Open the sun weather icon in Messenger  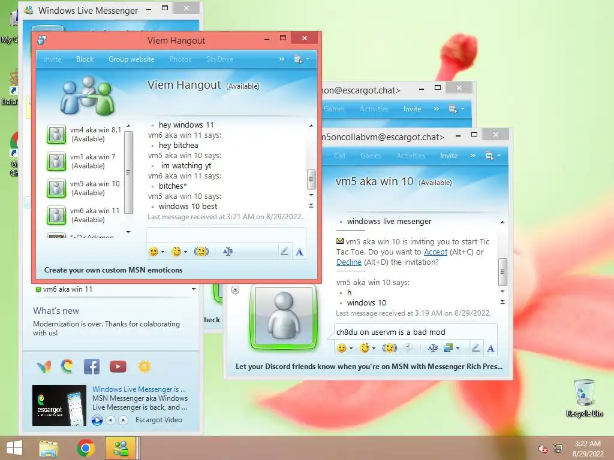pos(144,367)
